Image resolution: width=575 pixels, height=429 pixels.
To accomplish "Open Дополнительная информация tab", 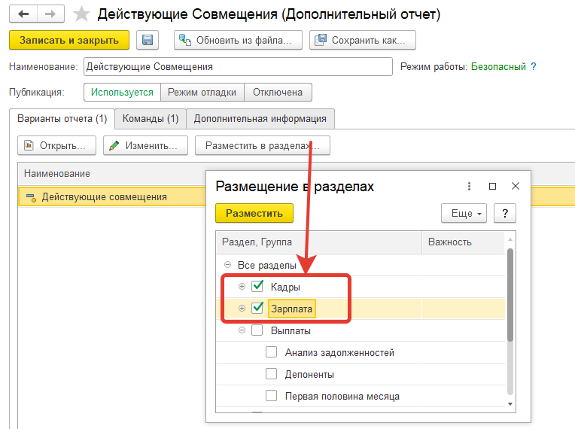I will [260, 118].
